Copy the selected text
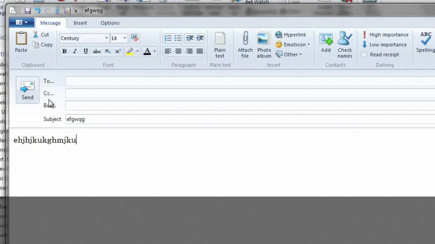The image size is (435, 244). pyautogui.click(x=42, y=45)
